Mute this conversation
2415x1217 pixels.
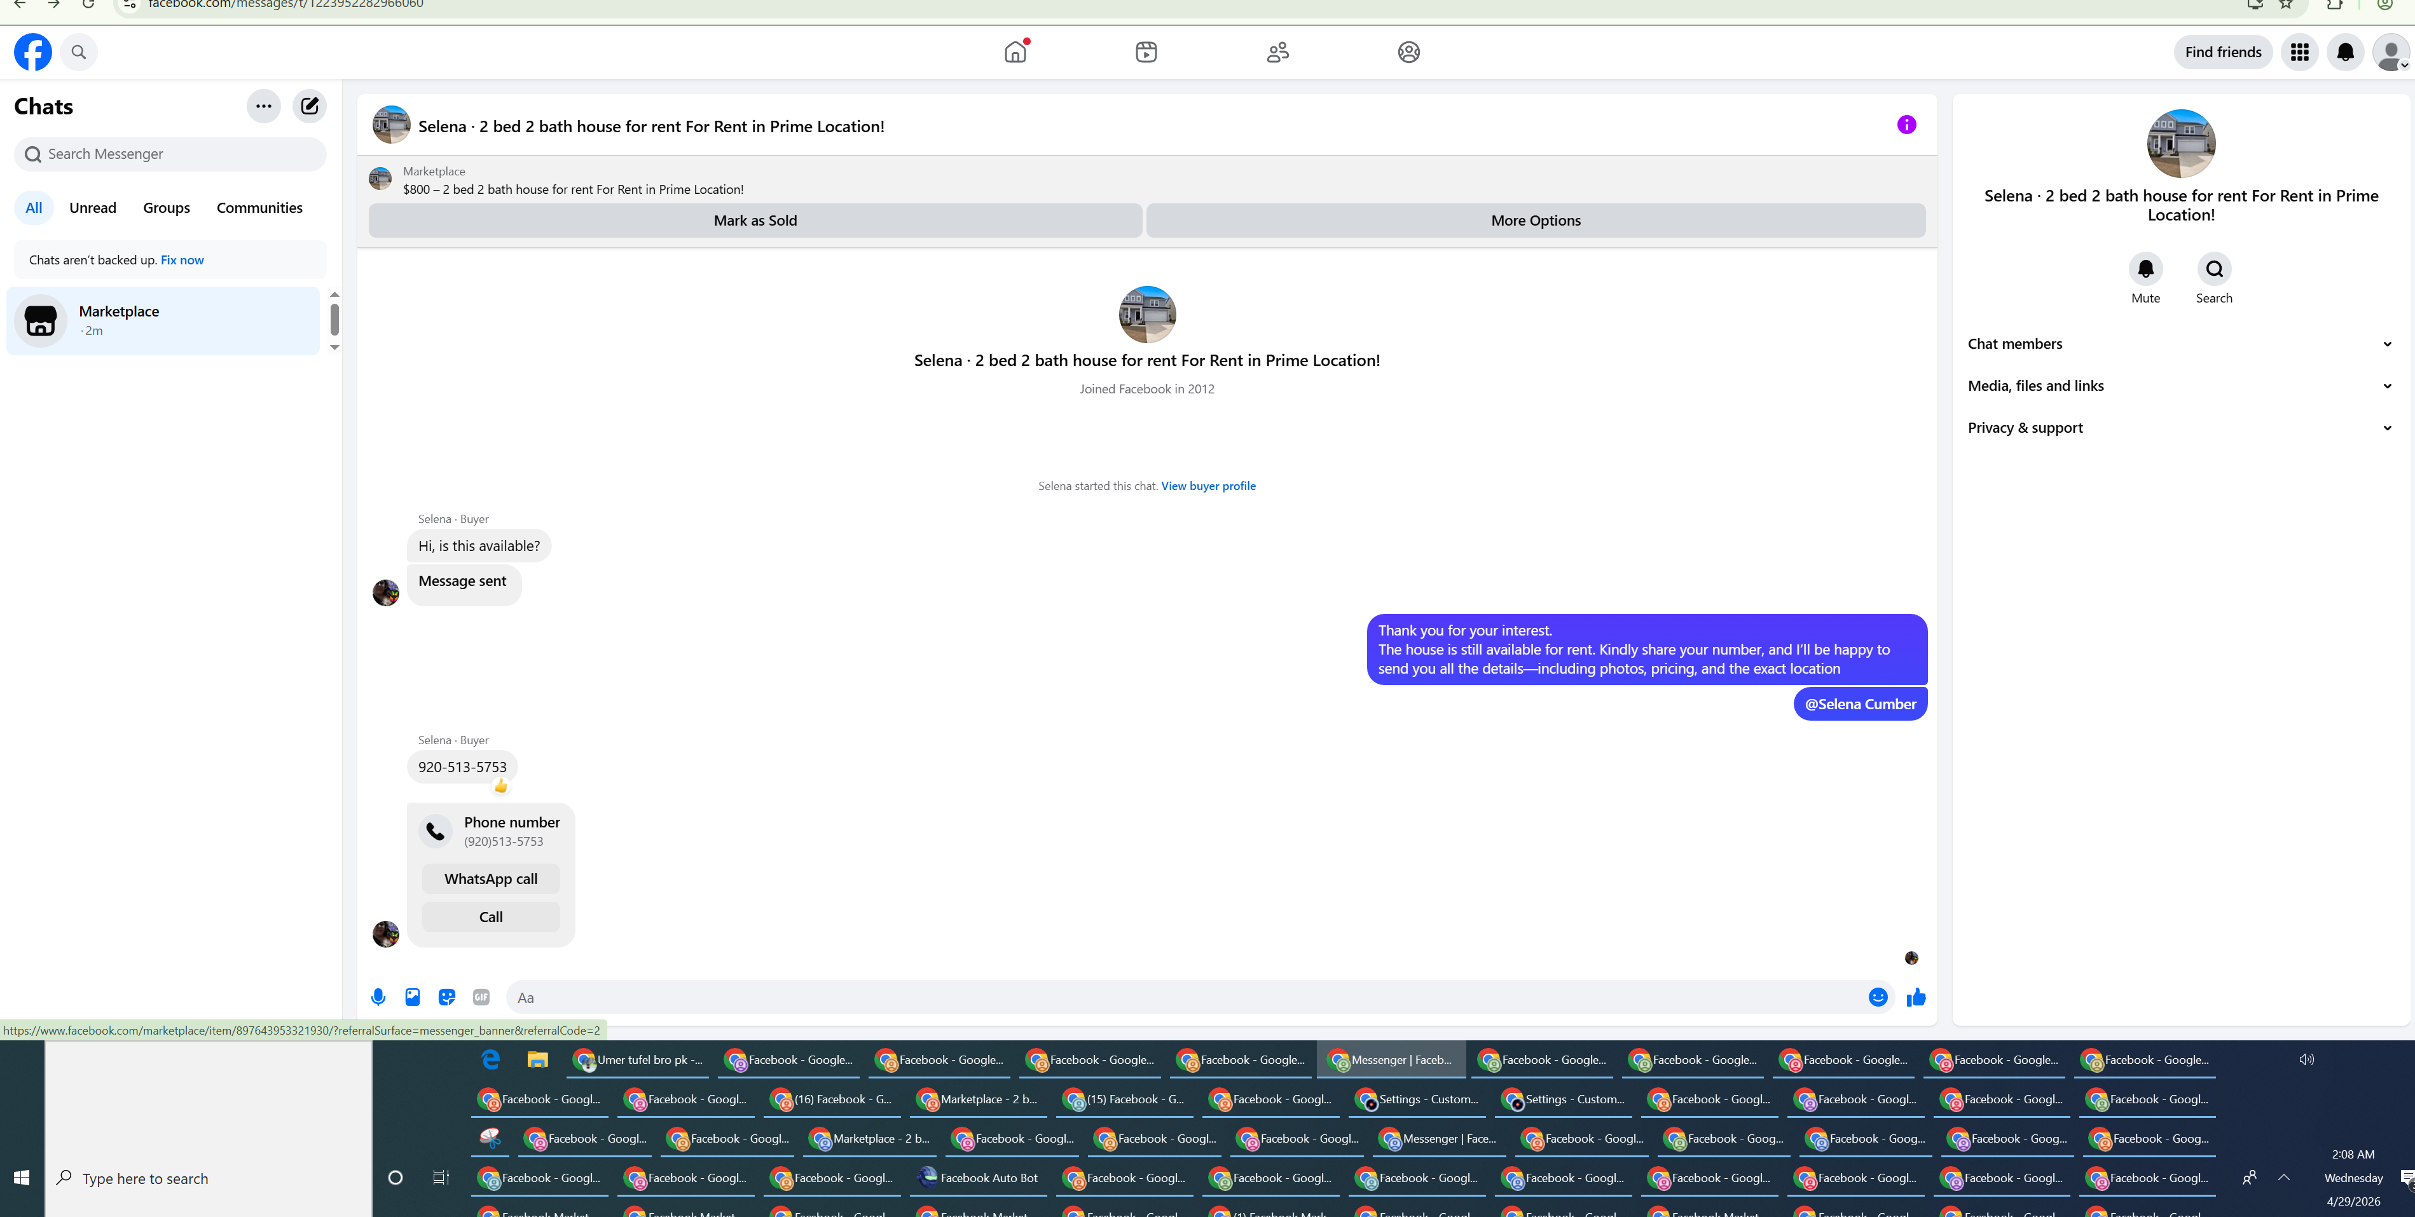pos(2145,270)
